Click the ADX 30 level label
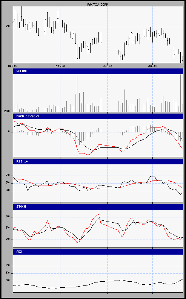This screenshot has width=186, height=299. coord(8,281)
